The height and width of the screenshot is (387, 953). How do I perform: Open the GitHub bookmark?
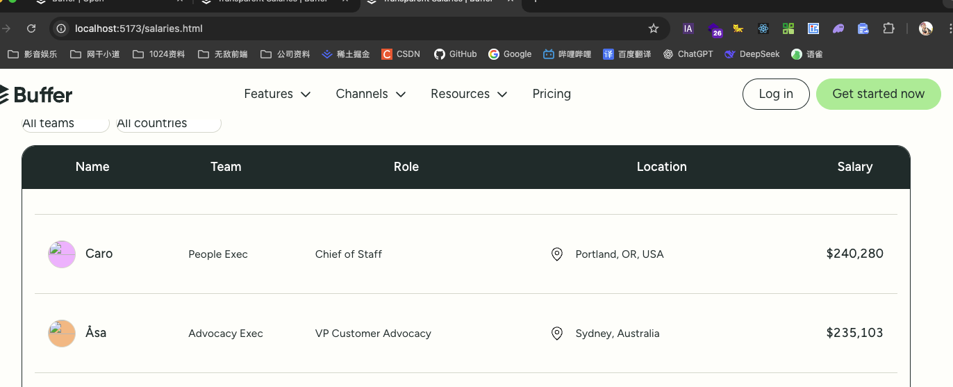click(x=456, y=54)
